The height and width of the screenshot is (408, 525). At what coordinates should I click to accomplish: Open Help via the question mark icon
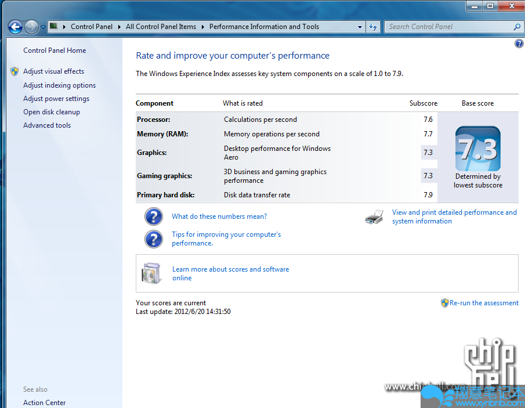pos(519,44)
